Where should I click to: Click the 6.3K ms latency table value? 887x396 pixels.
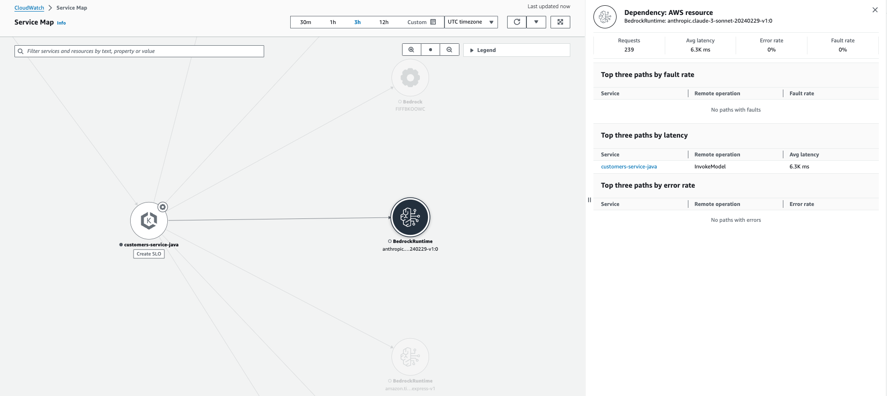(x=799, y=166)
